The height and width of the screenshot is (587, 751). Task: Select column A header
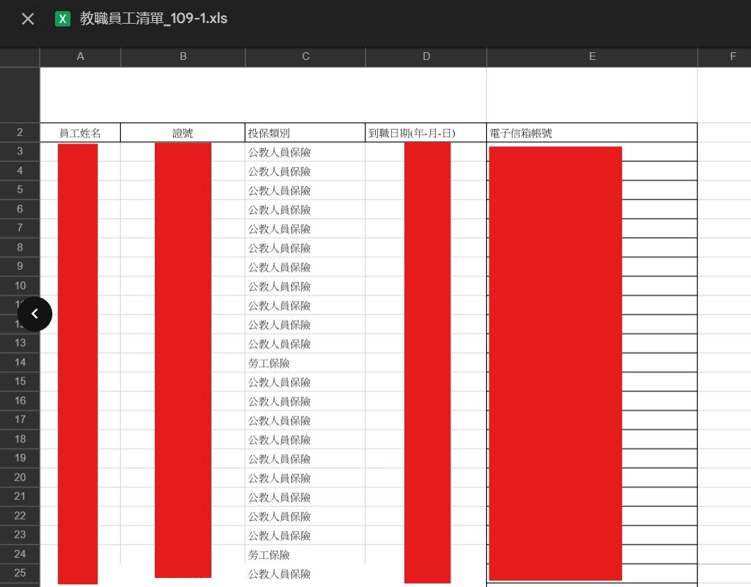[x=80, y=56]
